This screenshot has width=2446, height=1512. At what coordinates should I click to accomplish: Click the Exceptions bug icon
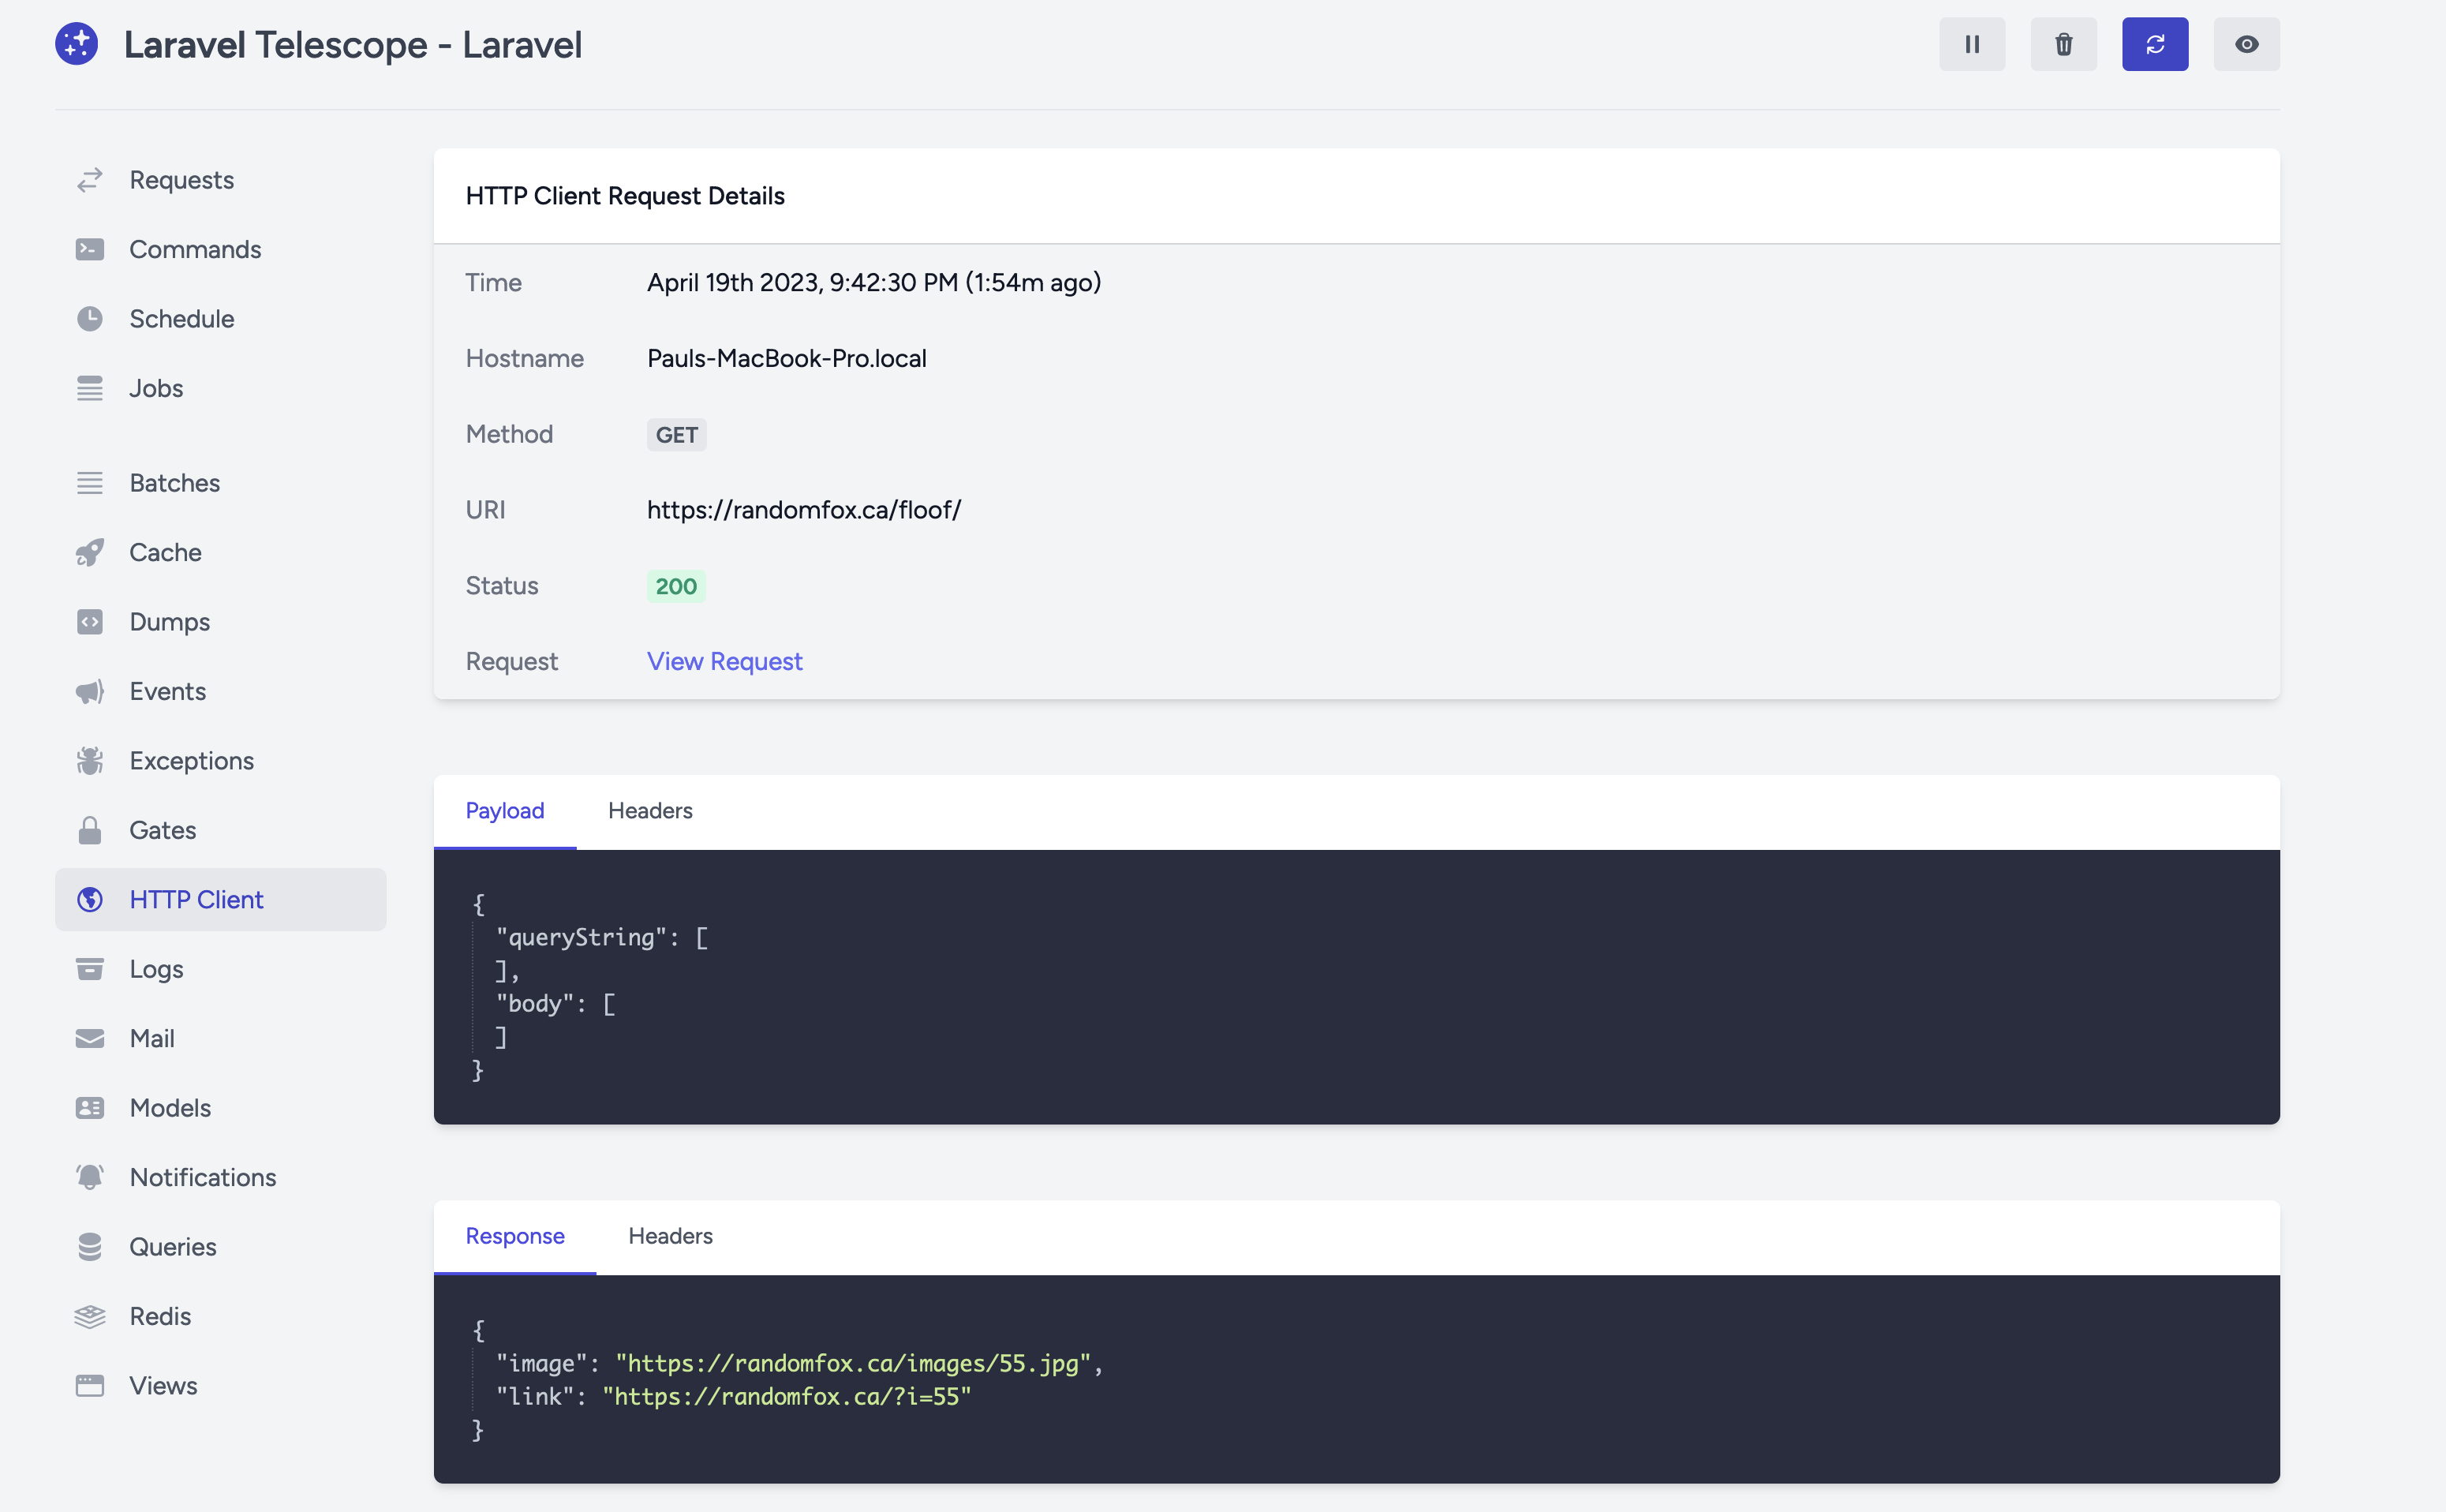tap(90, 761)
